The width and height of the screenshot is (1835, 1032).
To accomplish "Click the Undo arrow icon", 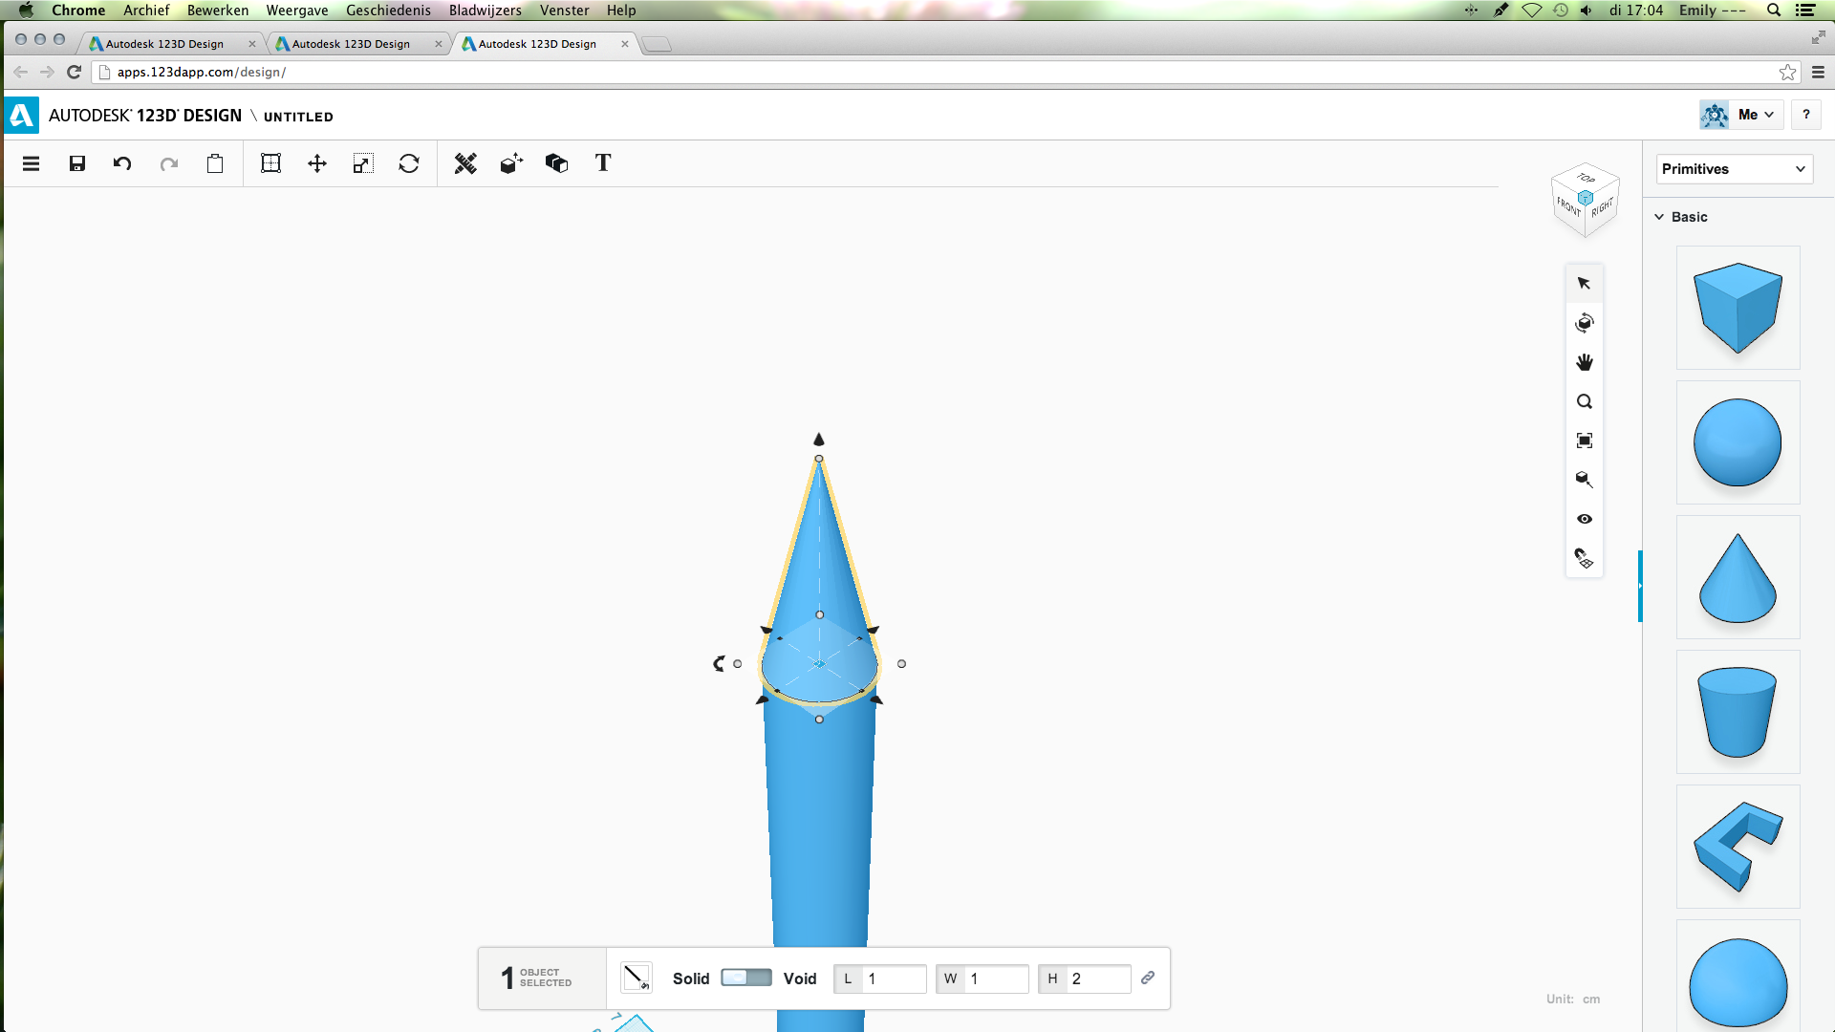I will coord(122,163).
